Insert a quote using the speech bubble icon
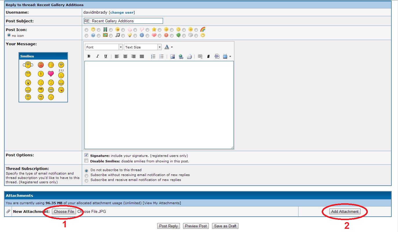 coord(200,57)
